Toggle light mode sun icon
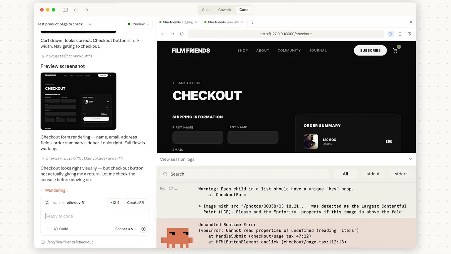The width and height of the screenshot is (451, 254). pos(390,34)
